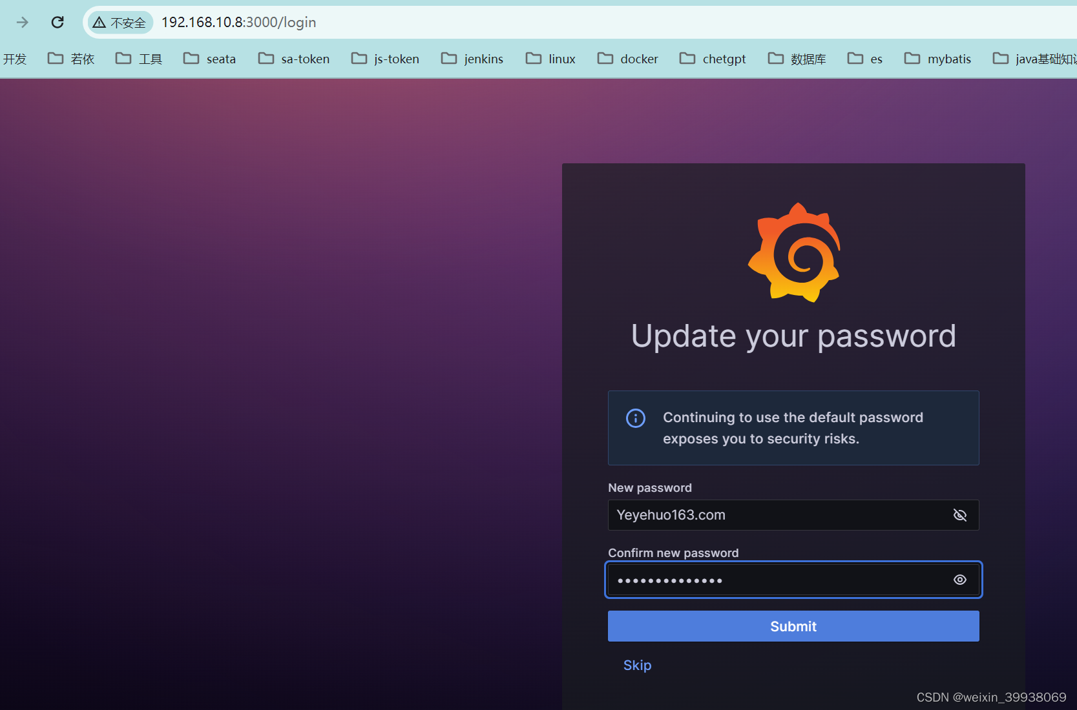Screen dimensions: 1077x710
Task: Click the Confirm new password label
Action: click(x=673, y=553)
